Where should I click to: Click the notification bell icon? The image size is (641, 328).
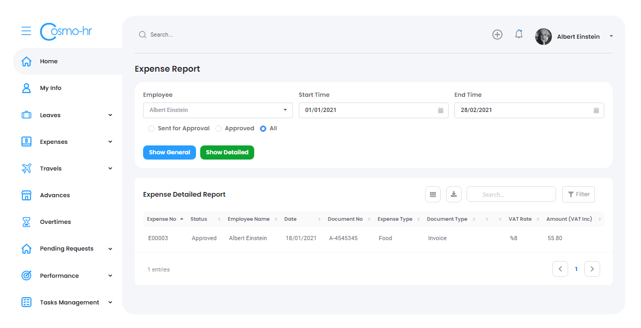519,34
